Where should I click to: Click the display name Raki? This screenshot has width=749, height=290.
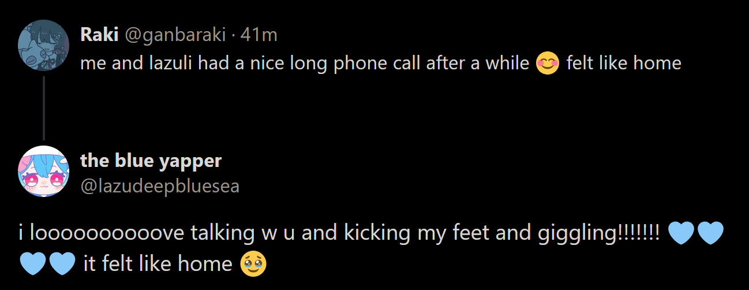point(99,35)
